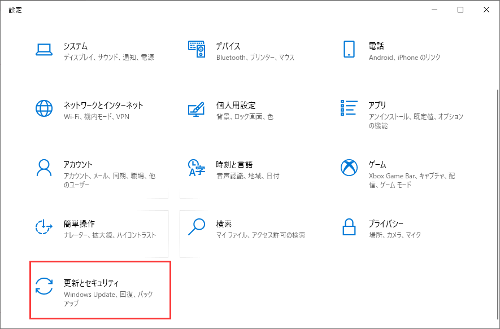Select the magnifying glass icon for 検索
500x329 pixels.
pyautogui.click(x=196, y=227)
